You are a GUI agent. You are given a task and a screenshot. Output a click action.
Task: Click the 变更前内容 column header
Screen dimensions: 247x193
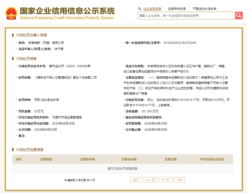click(x=88, y=159)
